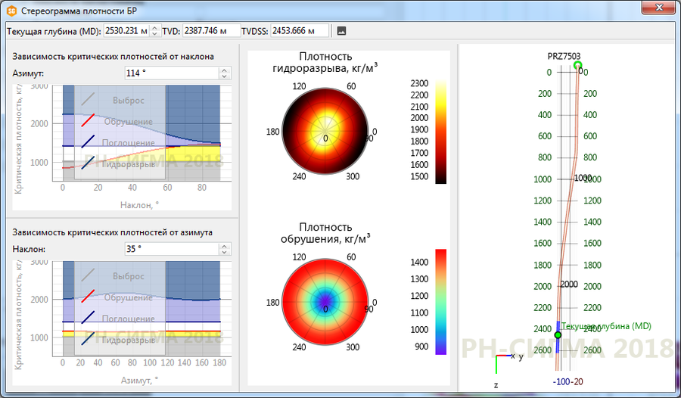Click the image export icon in toolbar

pyautogui.click(x=341, y=31)
